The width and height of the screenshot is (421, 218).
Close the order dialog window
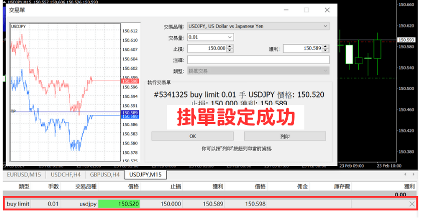click(327, 9)
